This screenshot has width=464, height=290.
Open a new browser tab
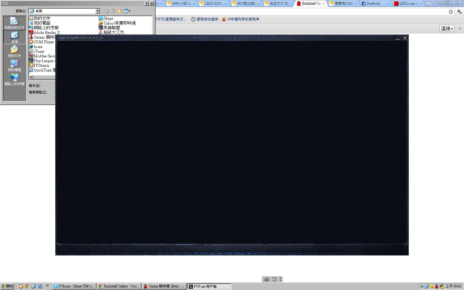429,4
